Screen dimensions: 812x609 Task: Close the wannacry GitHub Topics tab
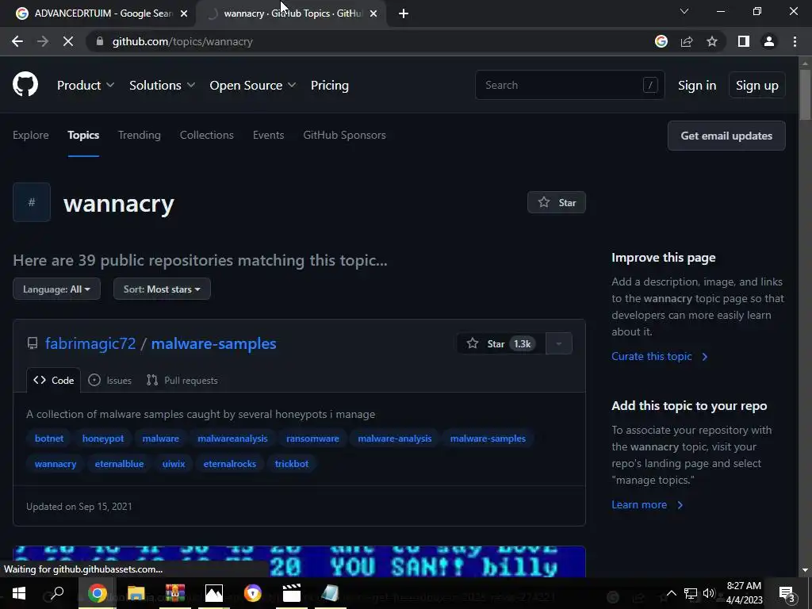[373, 13]
